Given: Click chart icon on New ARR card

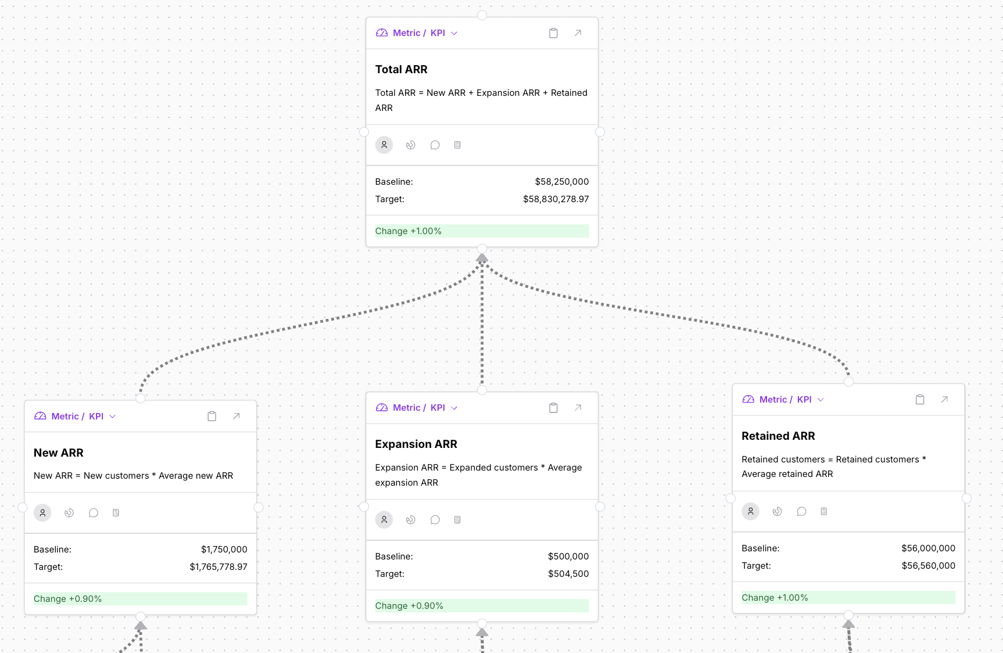Looking at the screenshot, I should (69, 513).
